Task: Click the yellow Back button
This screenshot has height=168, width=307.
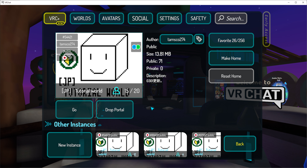Action: [240, 144]
